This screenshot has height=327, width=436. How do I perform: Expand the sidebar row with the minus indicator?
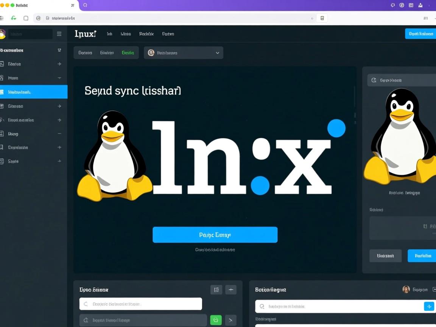59,134
